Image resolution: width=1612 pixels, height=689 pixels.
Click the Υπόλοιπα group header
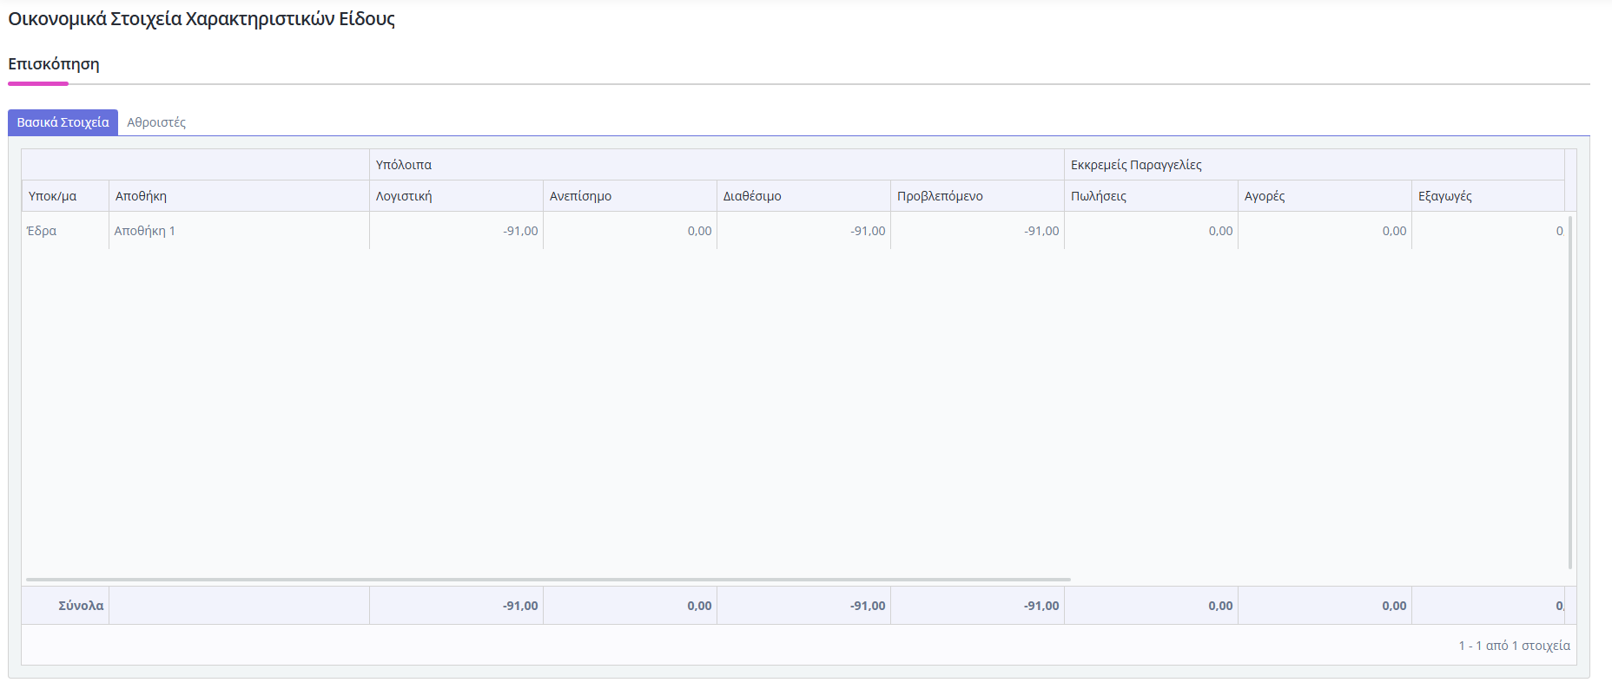point(717,165)
